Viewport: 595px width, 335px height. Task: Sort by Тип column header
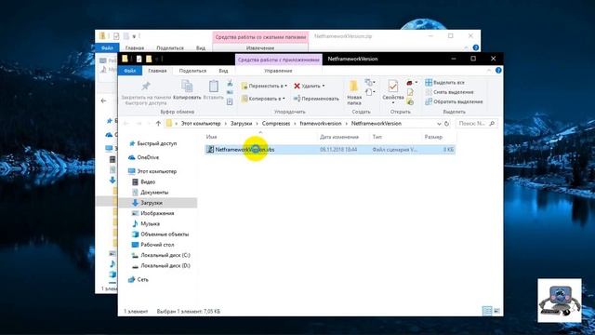click(377, 137)
